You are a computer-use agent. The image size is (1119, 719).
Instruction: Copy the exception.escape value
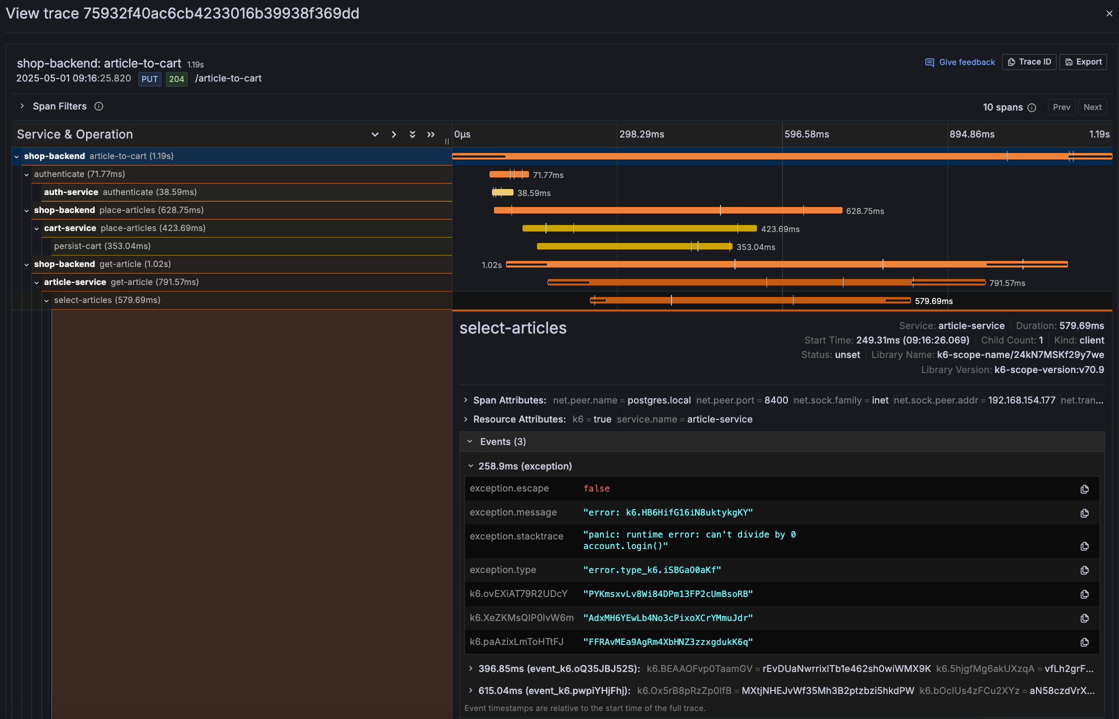tap(1084, 489)
